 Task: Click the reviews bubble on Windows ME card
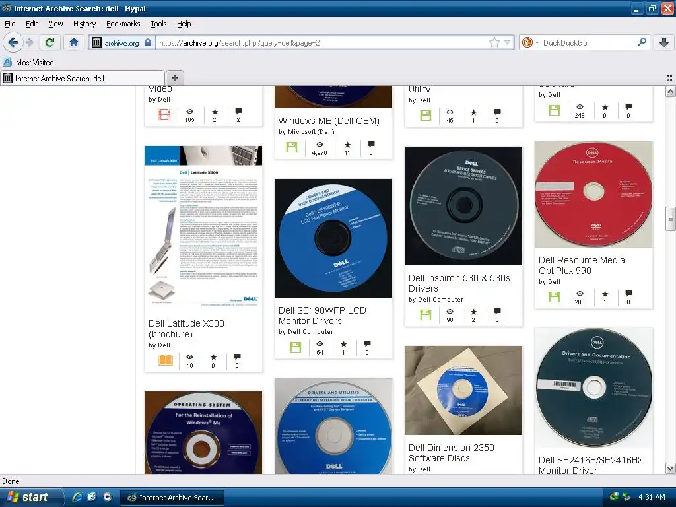pos(371,145)
